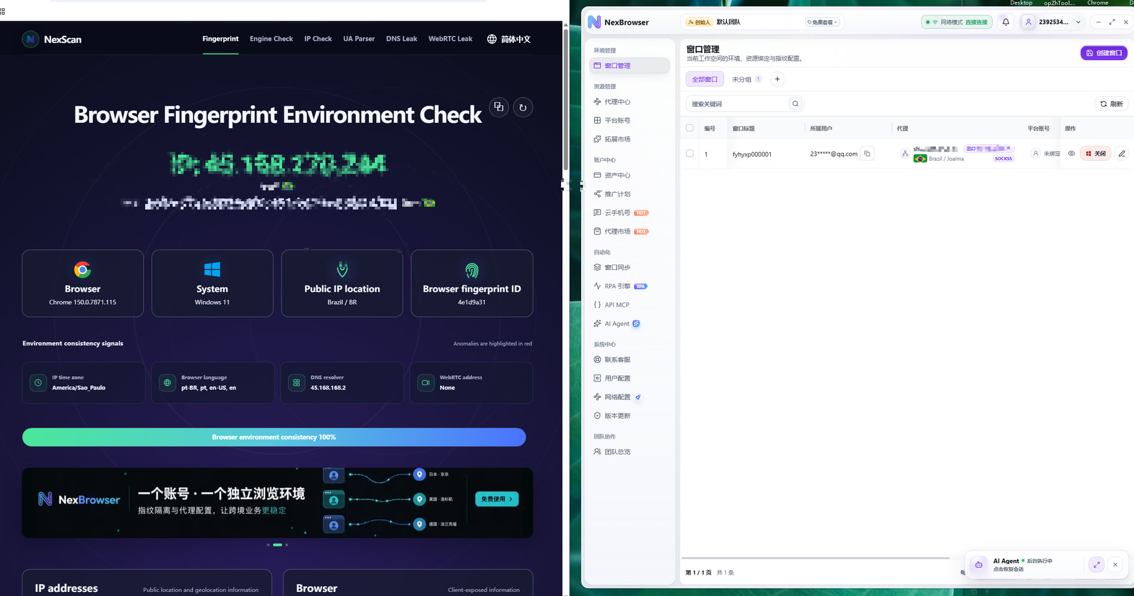Screen dimensions: 1134x596
Task: Select the middle active carousel dot under the banner
Action: (278, 545)
